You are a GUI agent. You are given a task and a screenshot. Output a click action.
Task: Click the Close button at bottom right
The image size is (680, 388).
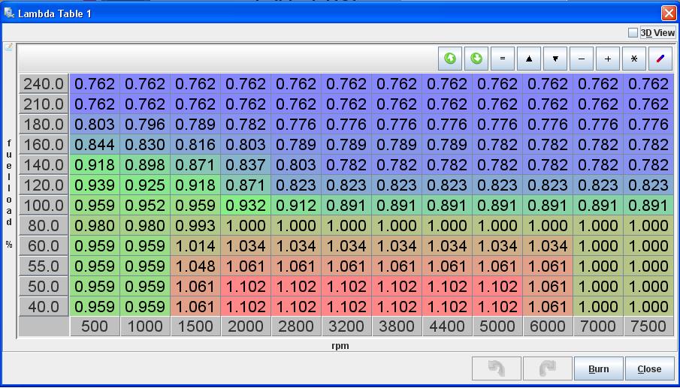649,368
